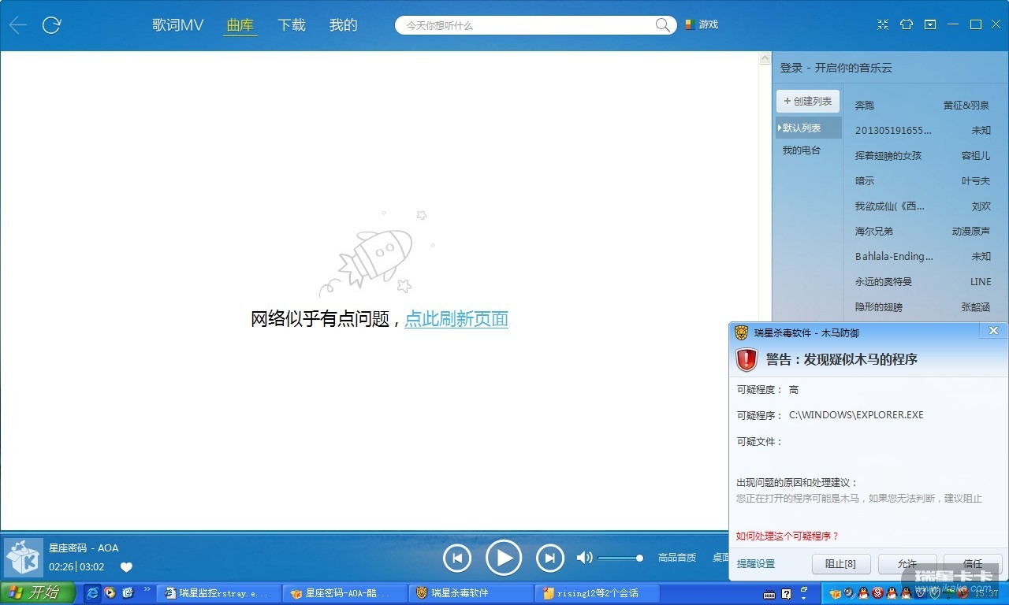
Task: Click the scroll up arrow of content area
Action: tap(765, 58)
